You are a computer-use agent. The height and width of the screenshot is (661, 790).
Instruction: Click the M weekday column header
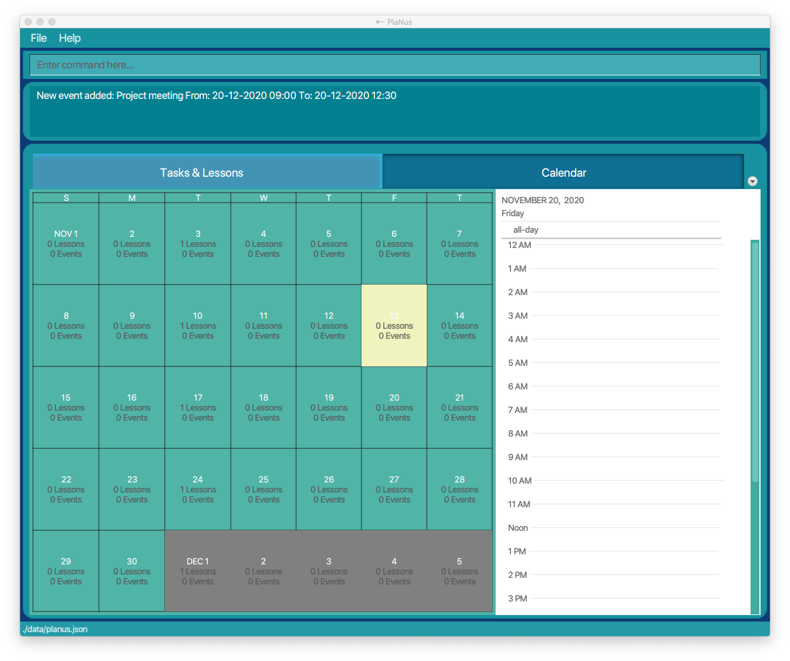click(132, 198)
